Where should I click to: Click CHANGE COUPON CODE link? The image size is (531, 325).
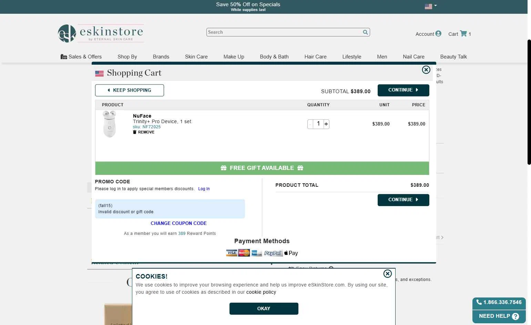[x=178, y=223]
